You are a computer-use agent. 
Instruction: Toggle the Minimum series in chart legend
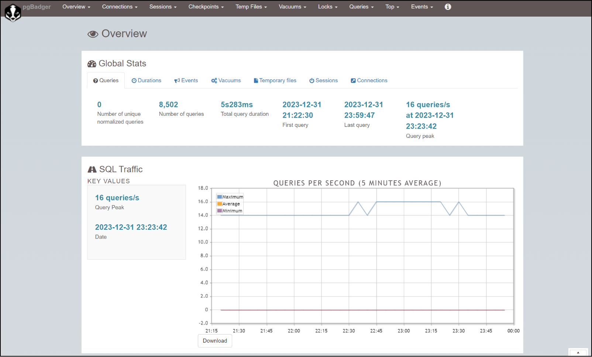click(x=232, y=211)
